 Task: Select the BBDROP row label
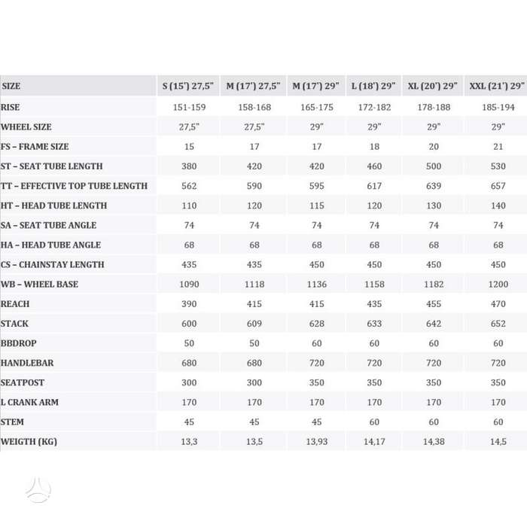pos(19,343)
